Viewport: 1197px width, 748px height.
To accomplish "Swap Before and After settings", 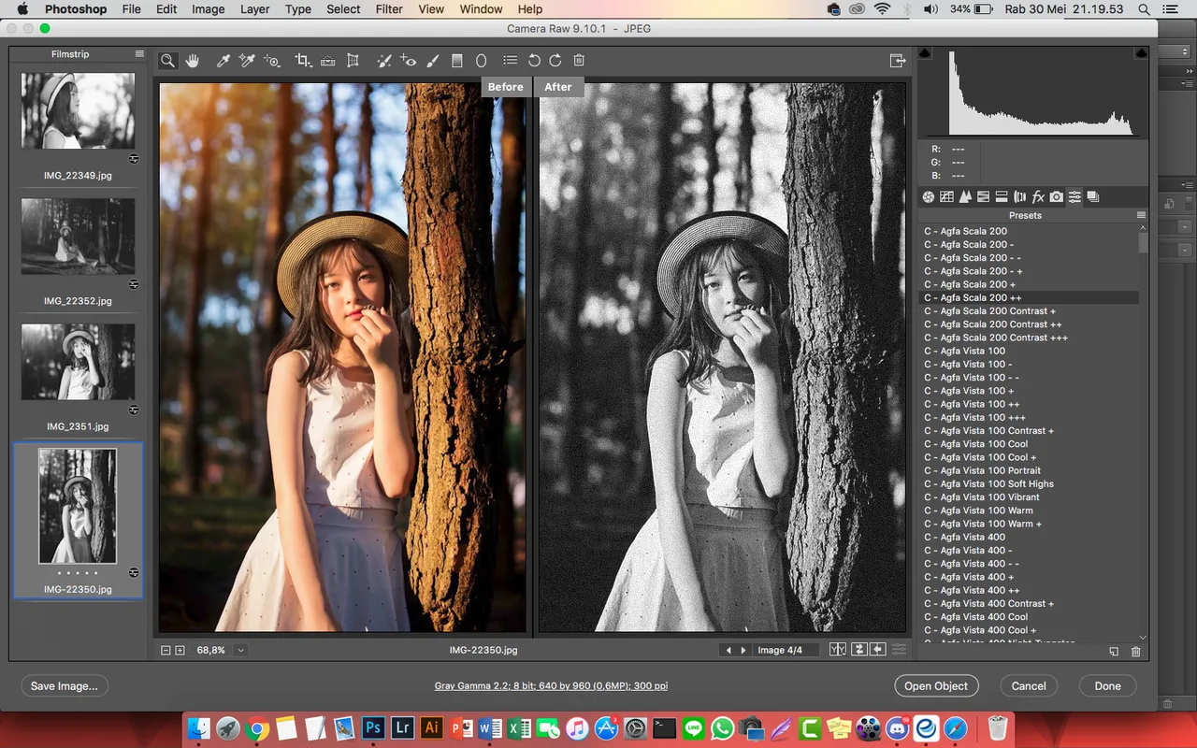I will click(x=858, y=650).
